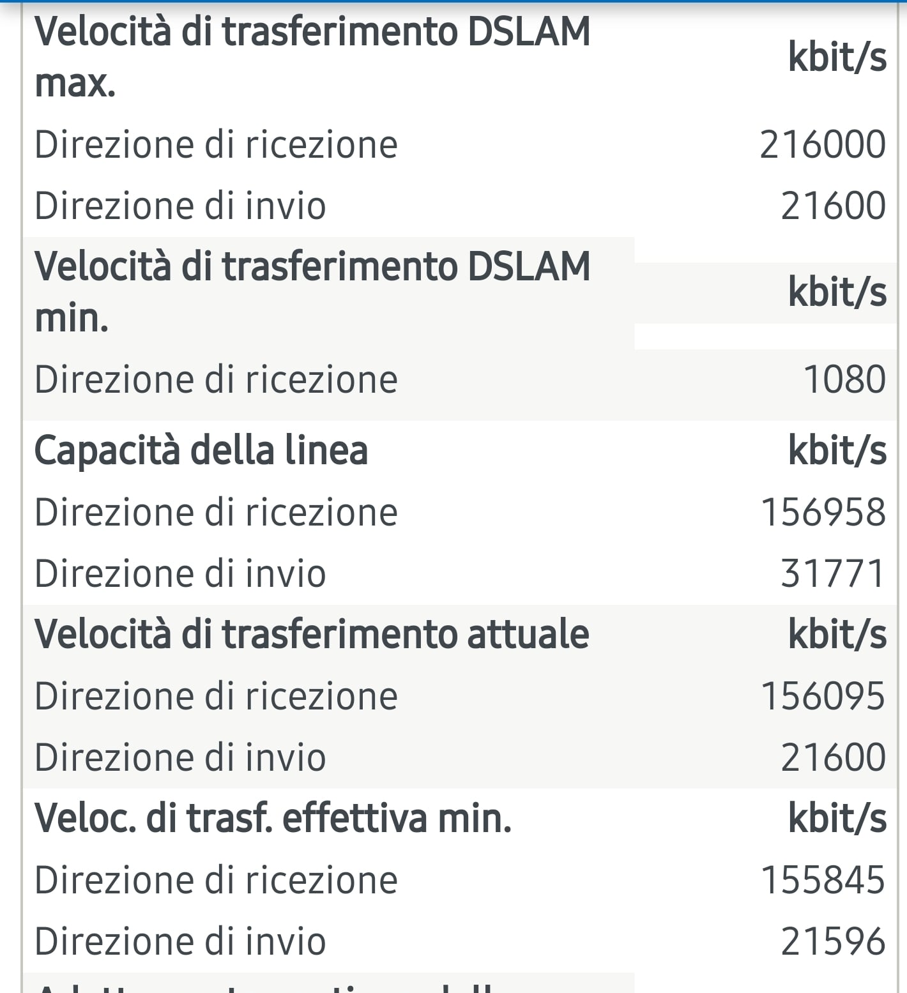This screenshot has height=993, width=907.
Task: Click line capacity send value 31771
Action: pyautogui.click(x=834, y=573)
